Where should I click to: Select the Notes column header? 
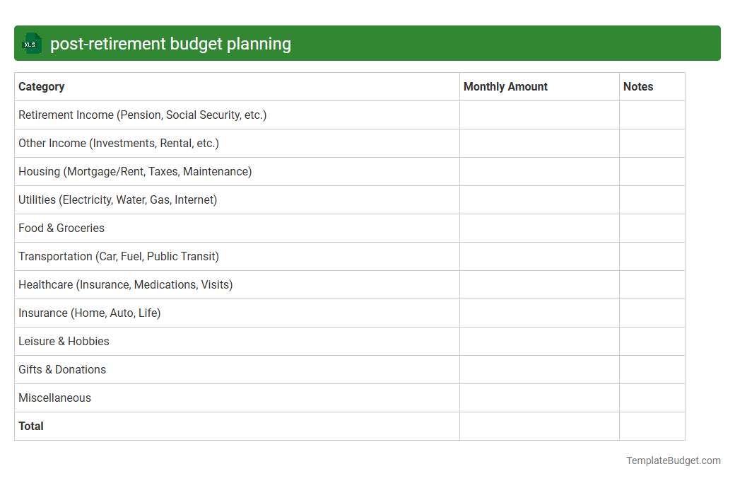coord(638,86)
